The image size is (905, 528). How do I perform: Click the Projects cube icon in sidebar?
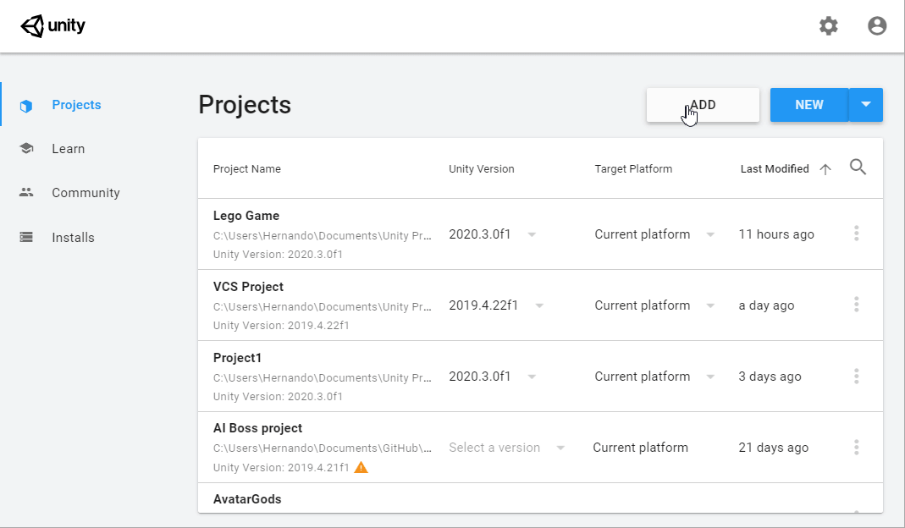click(26, 106)
